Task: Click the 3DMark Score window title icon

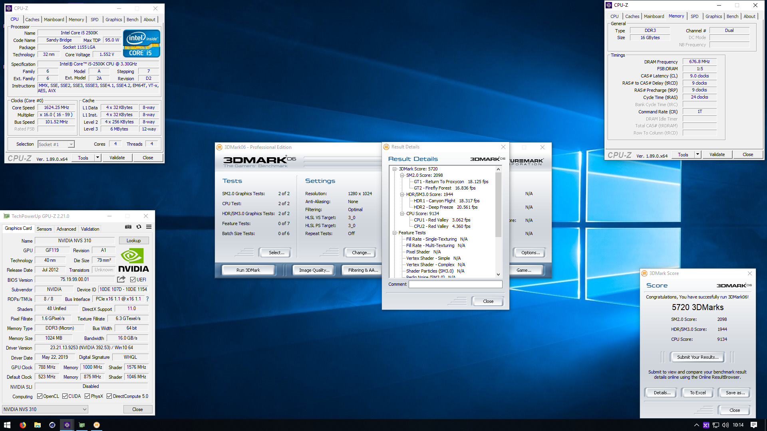Action: [644, 273]
